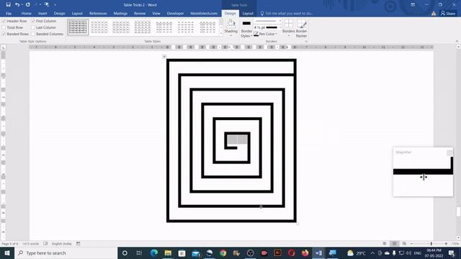Open the Borders group dialog launcher

click(306, 42)
